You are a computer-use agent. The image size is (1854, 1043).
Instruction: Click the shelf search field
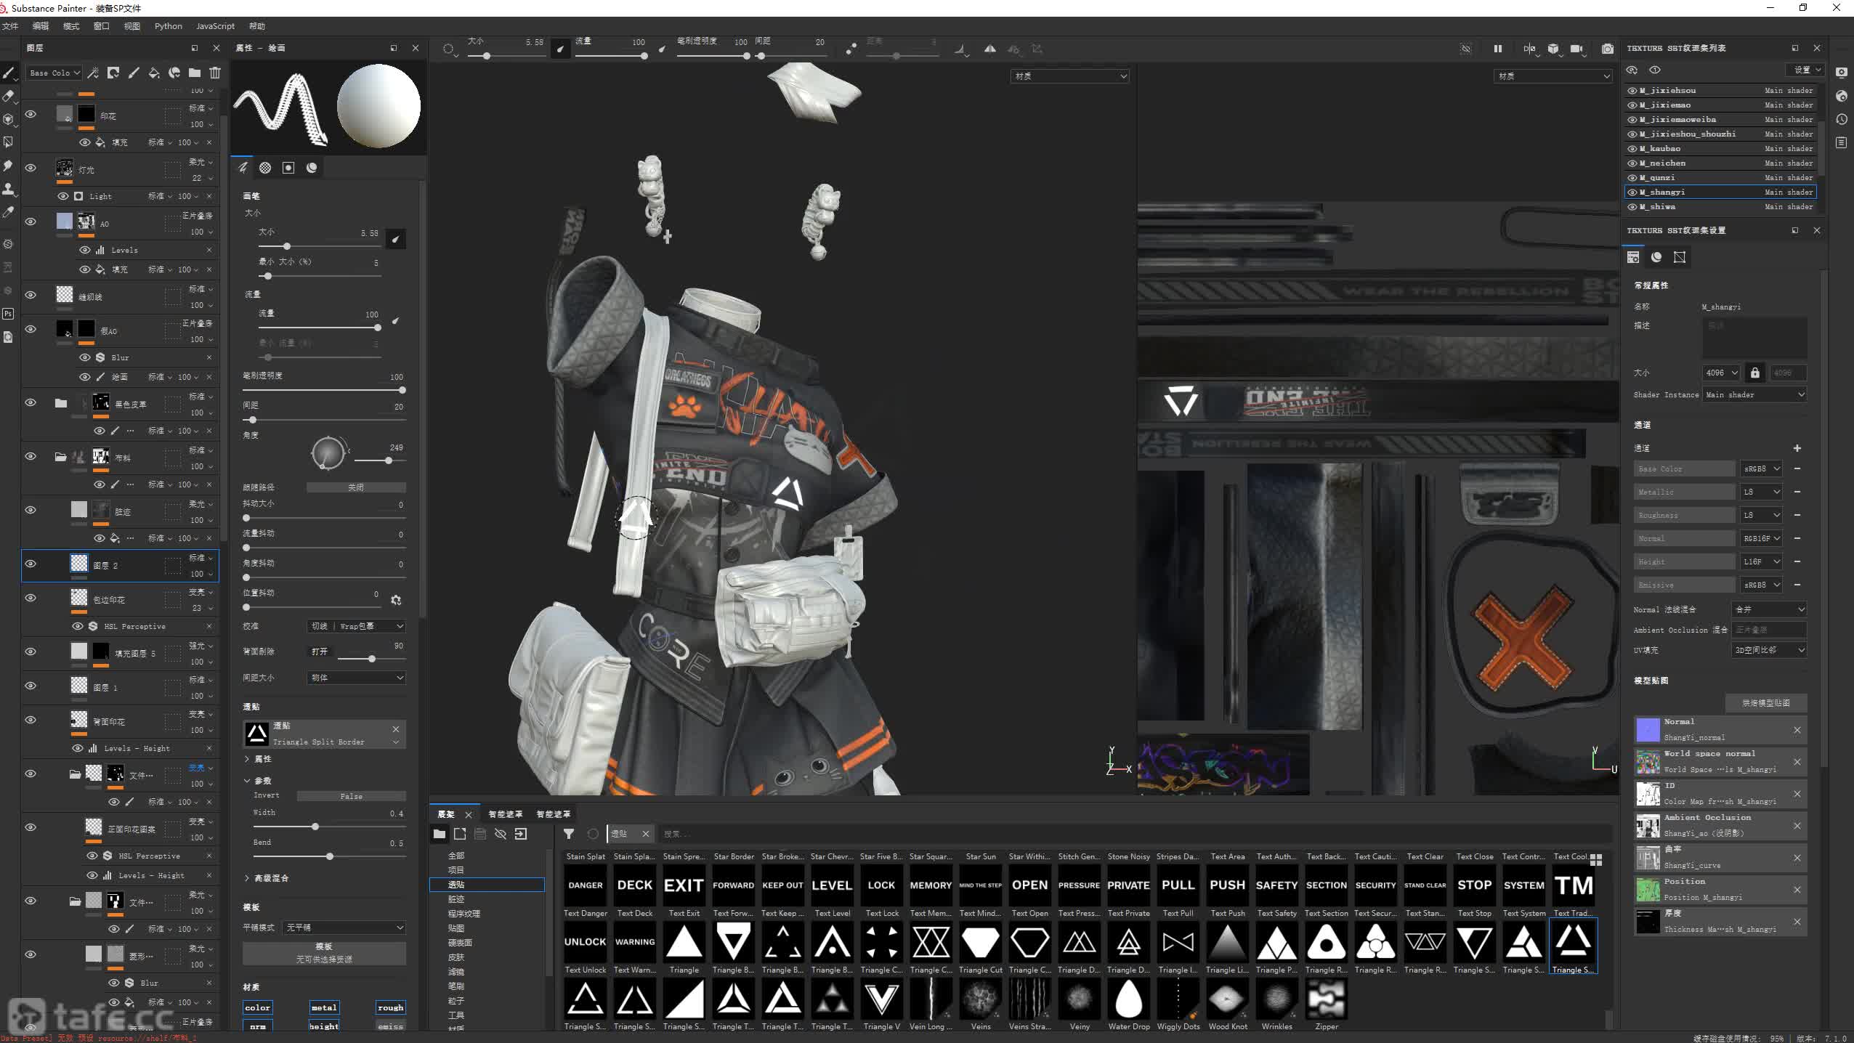[1133, 834]
